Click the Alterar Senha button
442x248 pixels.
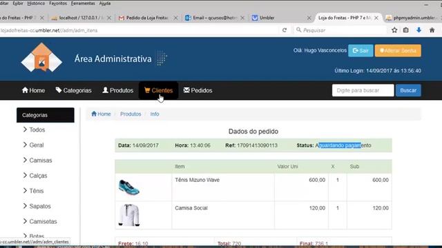(398, 50)
